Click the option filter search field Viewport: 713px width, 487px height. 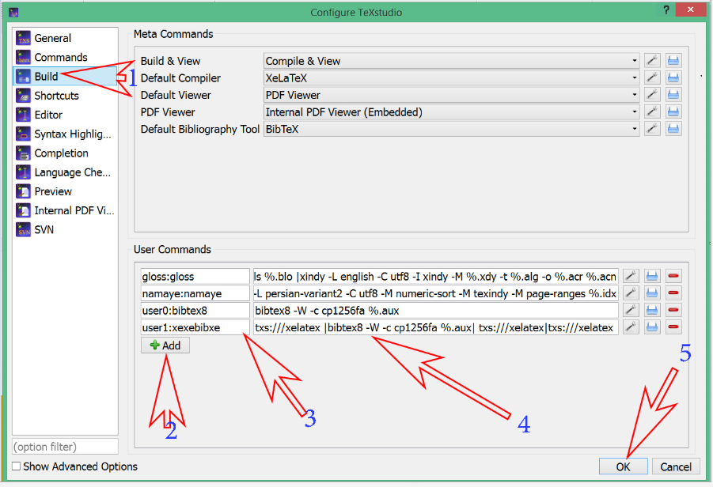pyautogui.click(x=65, y=447)
